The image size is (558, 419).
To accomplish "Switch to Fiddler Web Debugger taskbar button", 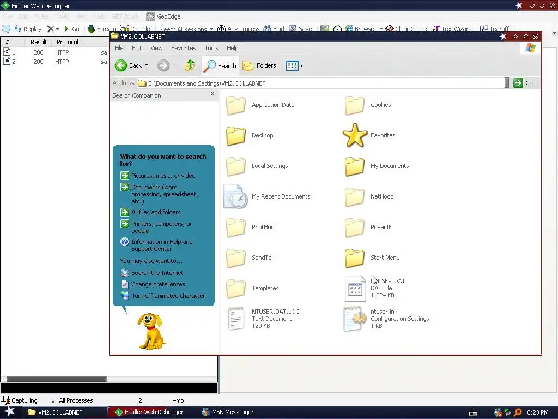I will coord(149,412).
